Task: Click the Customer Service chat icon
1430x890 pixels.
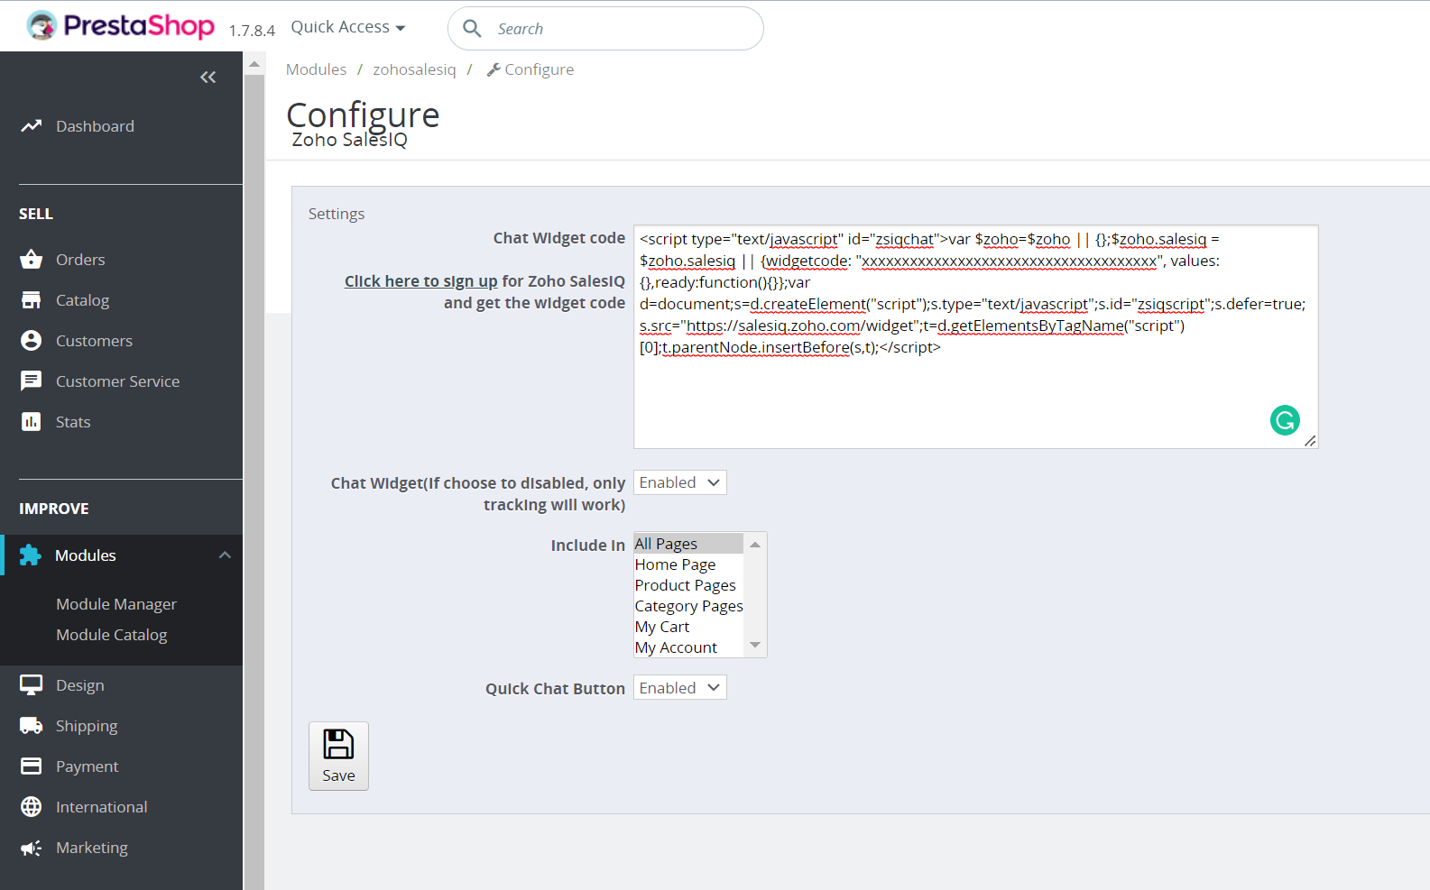Action: (x=32, y=381)
